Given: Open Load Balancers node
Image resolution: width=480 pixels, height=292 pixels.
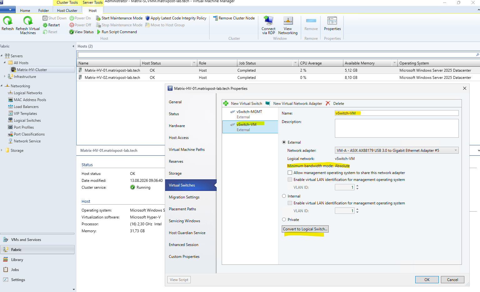Looking at the screenshot, I should tap(26, 107).
